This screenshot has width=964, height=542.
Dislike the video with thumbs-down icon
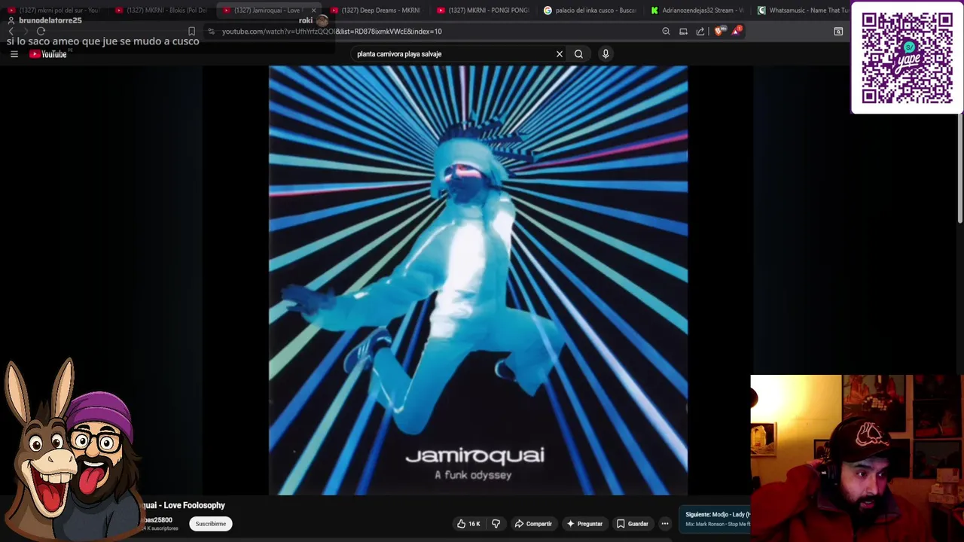(x=496, y=524)
